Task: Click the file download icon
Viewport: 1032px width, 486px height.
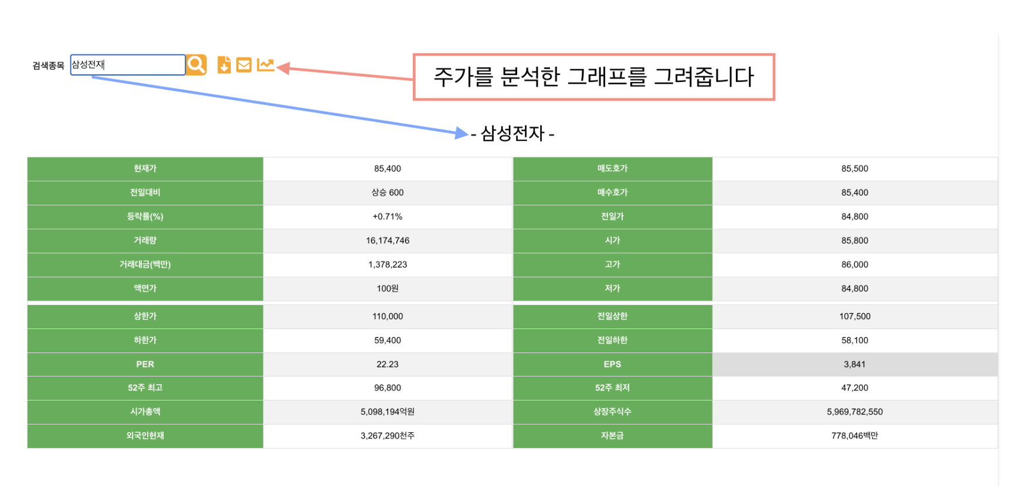Action: 224,64
